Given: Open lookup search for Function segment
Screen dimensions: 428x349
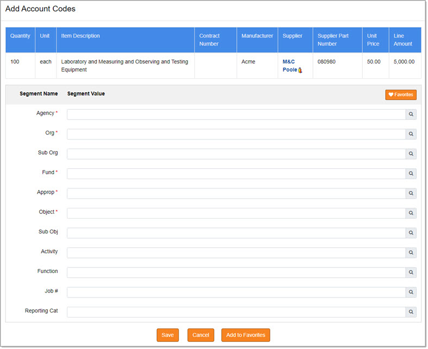Looking at the screenshot, I should pyautogui.click(x=411, y=272).
